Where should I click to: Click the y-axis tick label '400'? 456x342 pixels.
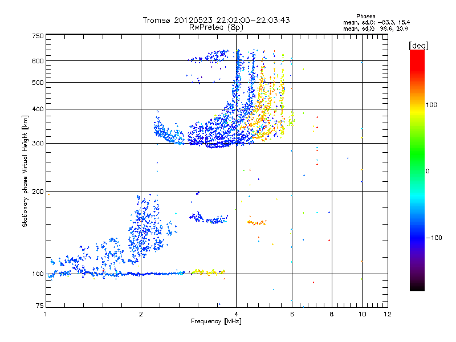pos(38,109)
